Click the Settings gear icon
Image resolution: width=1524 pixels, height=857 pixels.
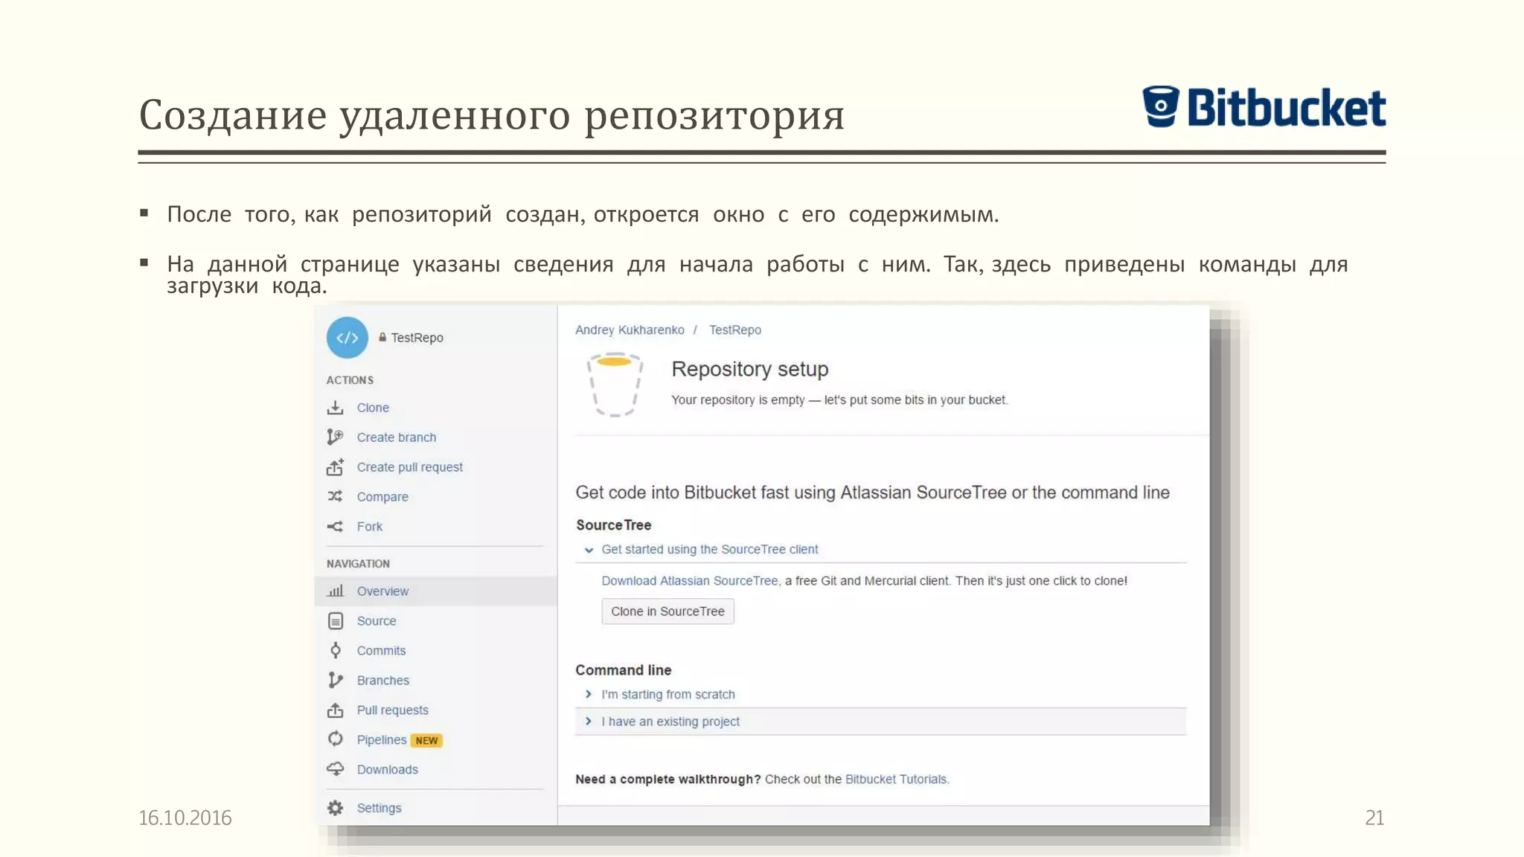pyautogui.click(x=336, y=808)
